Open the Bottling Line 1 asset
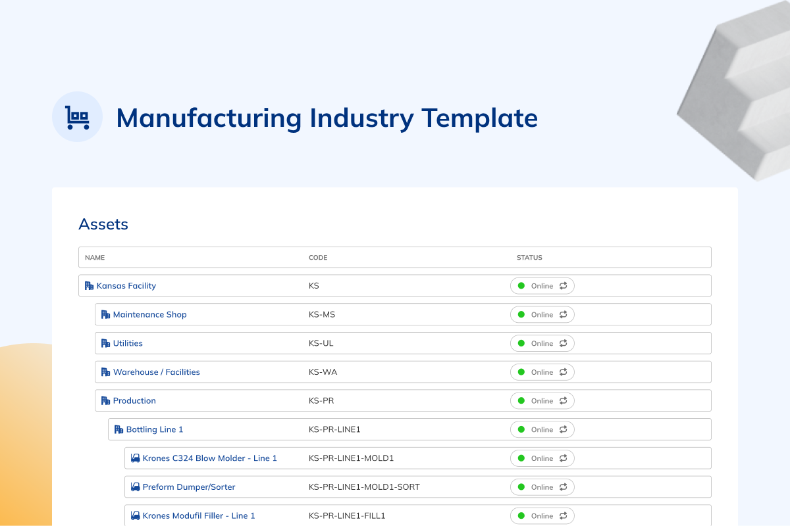 point(155,429)
